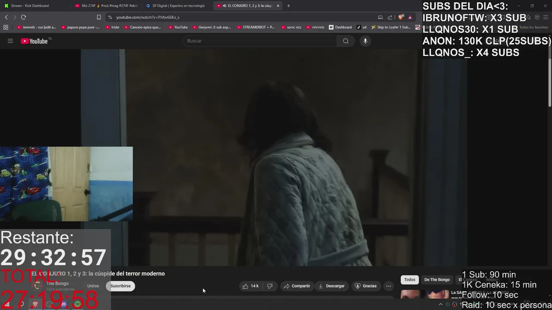
Task: Select the Todos filter chip
Action: point(410,279)
